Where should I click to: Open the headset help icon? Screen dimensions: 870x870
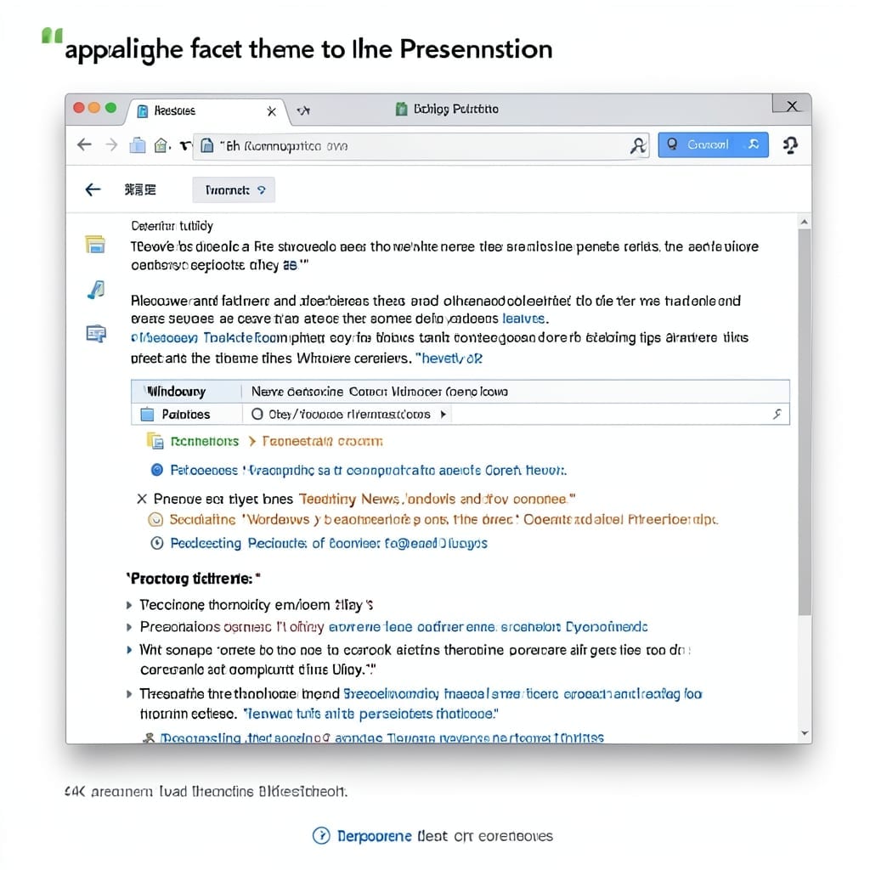790,145
